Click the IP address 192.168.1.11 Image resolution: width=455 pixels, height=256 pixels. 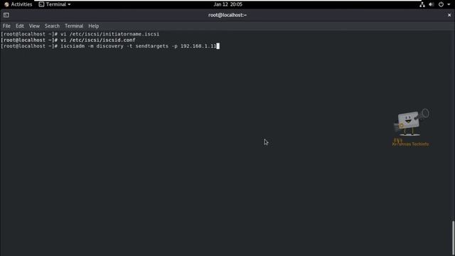point(198,46)
